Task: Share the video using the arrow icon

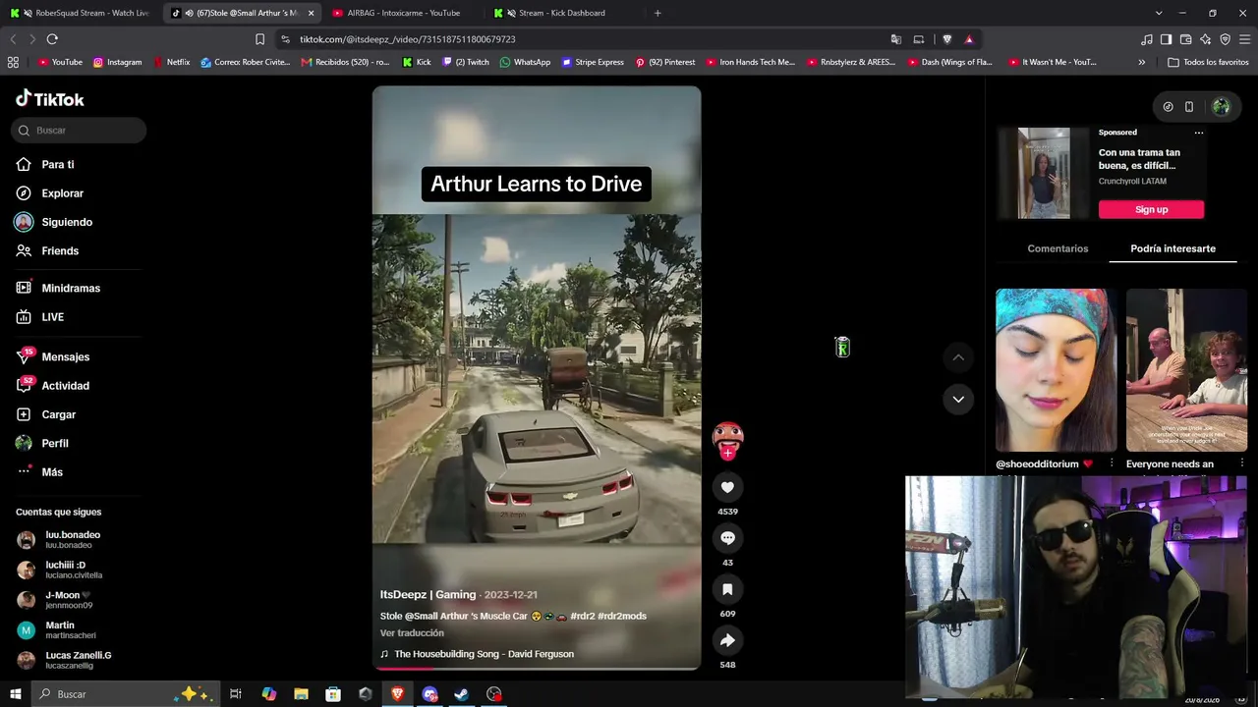Action: [727, 640]
